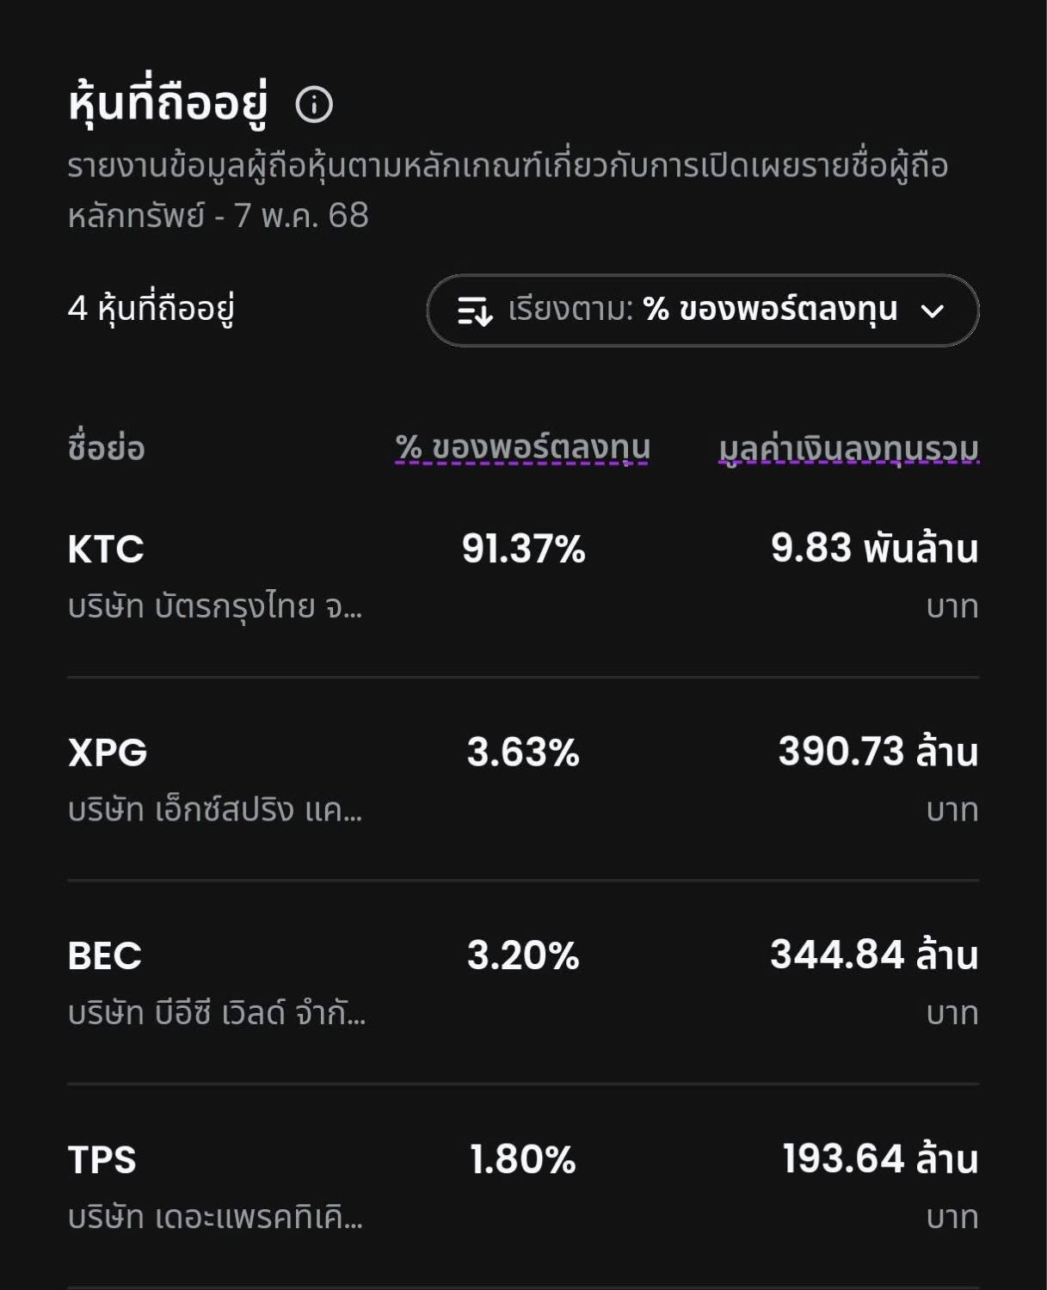This screenshot has height=1290, width=1047.
Task: Open the TPS stock symbol
Action: tap(102, 1159)
